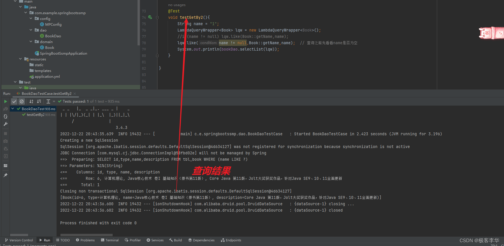The width and height of the screenshot is (504, 246).
Task: Open application.yml file
Action: (x=47, y=77)
